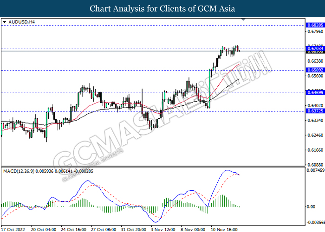This screenshot has height=232, width=325.
Task: Select the 0.67034 price level label
Action: click(x=315, y=48)
